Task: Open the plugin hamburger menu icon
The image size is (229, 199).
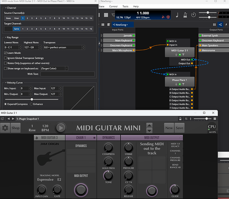Action: point(215,119)
